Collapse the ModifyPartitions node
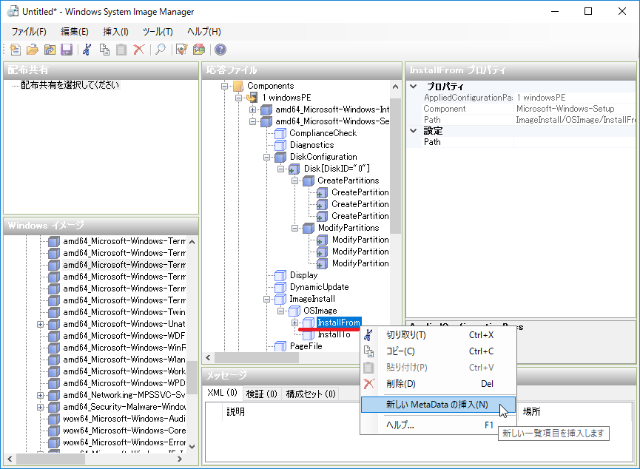 (294, 228)
